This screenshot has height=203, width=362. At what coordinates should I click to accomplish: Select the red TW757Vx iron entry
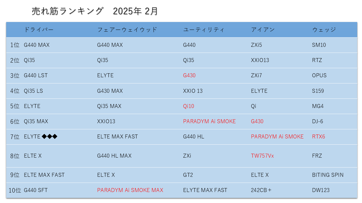(262, 156)
